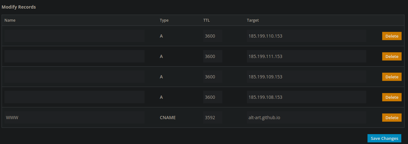This screenshot has height=144, width=408.
Task: Edit TTL field of 185.199.108.153 record
Action: click(x=212, y=97)
